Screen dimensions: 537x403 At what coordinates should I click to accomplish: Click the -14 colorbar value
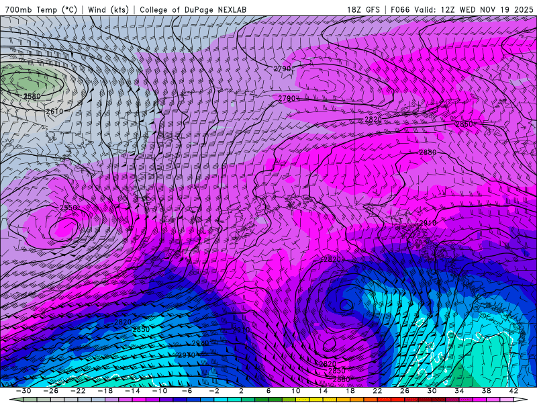click(132, 391)
